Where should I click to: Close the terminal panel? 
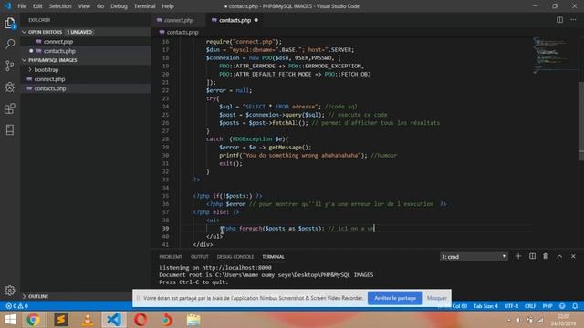click(573, 256)
